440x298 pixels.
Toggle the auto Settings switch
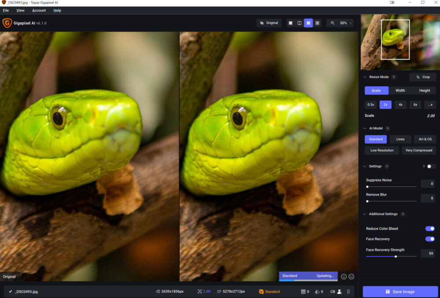[431, 166]
